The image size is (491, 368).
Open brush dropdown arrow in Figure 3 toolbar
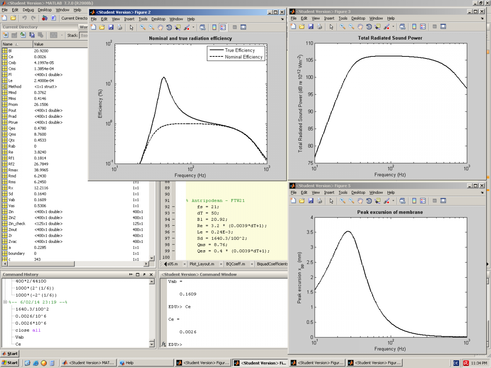point(393,27)
